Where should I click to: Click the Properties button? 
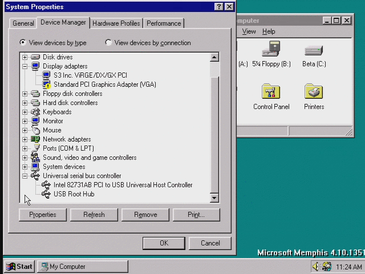tap(43, 215)
